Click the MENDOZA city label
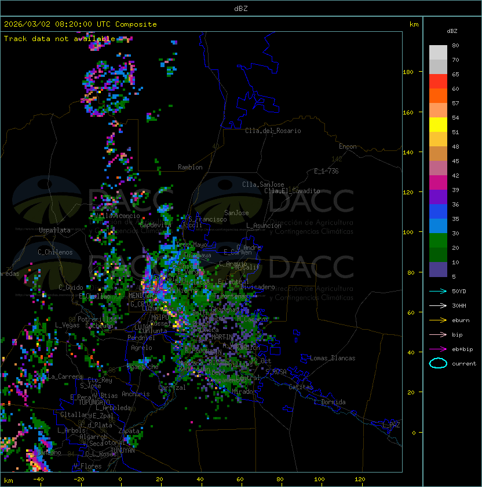 click(141, 296)
